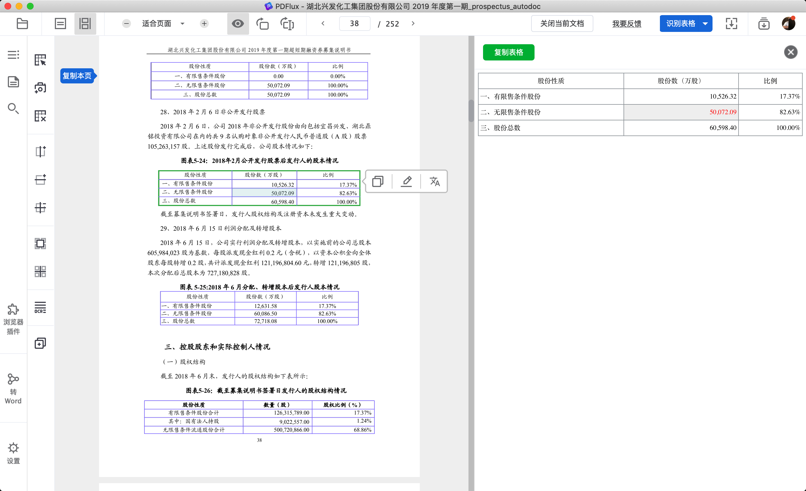
Task: Expand the 识别表格 dropdown arrow
Action: (x=705, y=24)
